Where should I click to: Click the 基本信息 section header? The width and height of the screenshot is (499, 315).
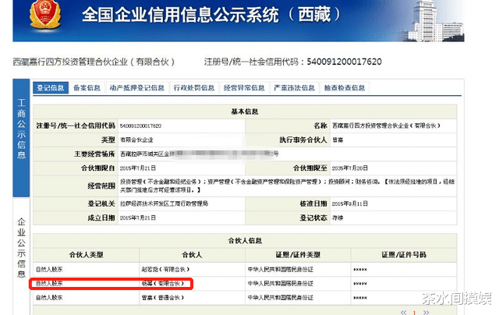[245, 111]
